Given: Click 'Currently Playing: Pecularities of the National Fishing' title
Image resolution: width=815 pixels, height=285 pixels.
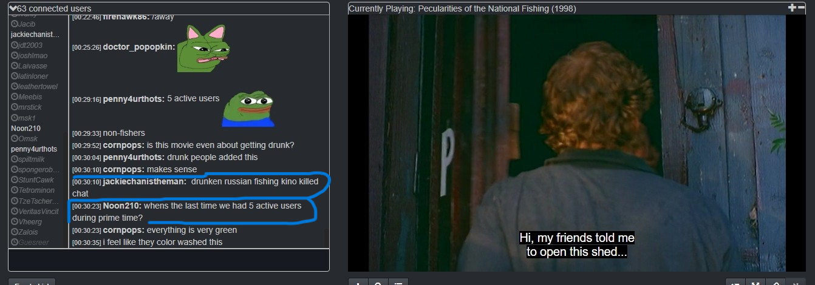Looking at the screenshot, I should (462, 8).
